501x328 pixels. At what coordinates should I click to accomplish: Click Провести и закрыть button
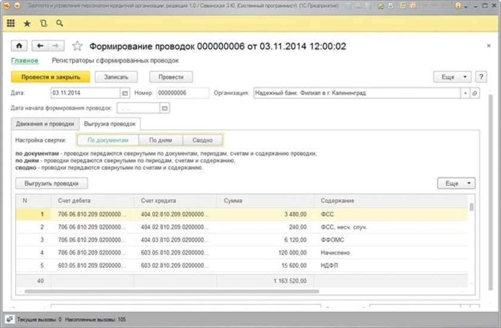(x=51, y=77)
